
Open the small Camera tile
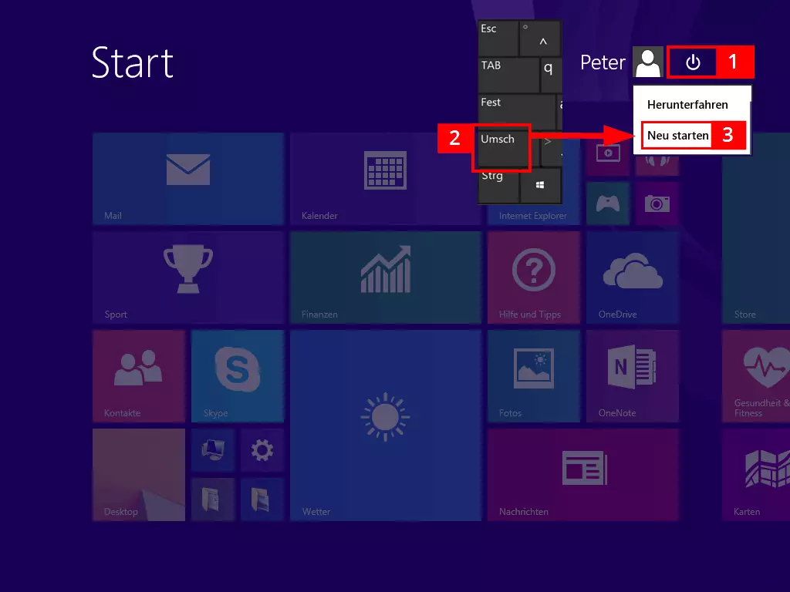657,203
